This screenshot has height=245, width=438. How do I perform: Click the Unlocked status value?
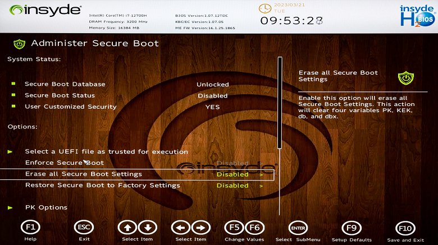213,84
